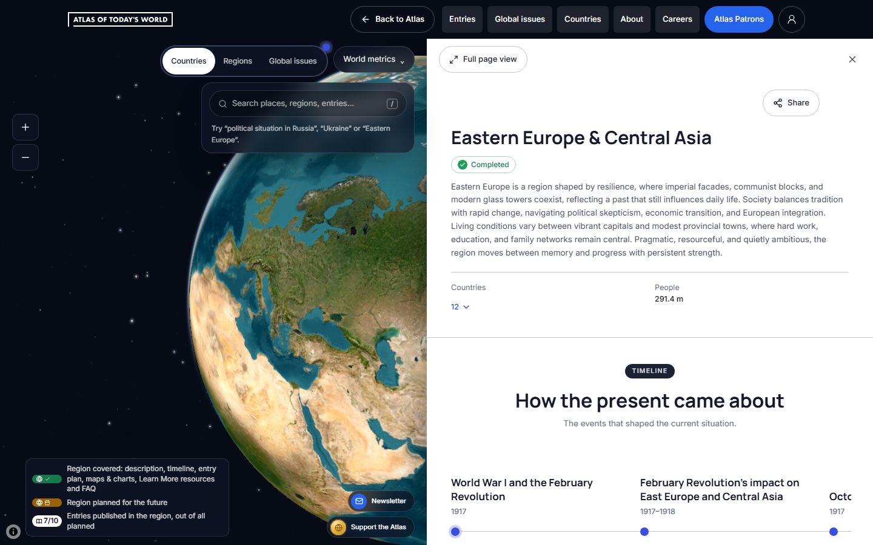The image size is (873, 545).
Task: Click the green region-covered legend badge
Action: [47, 479]
